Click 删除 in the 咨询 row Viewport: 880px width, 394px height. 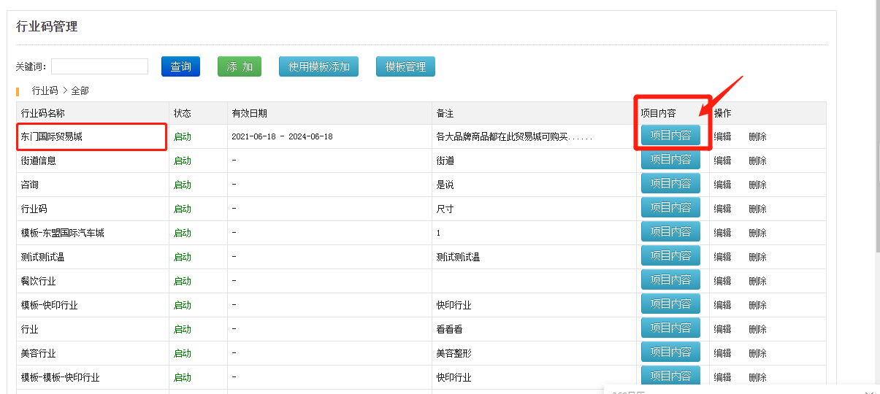pyautogui.click(x=757, y=185)
